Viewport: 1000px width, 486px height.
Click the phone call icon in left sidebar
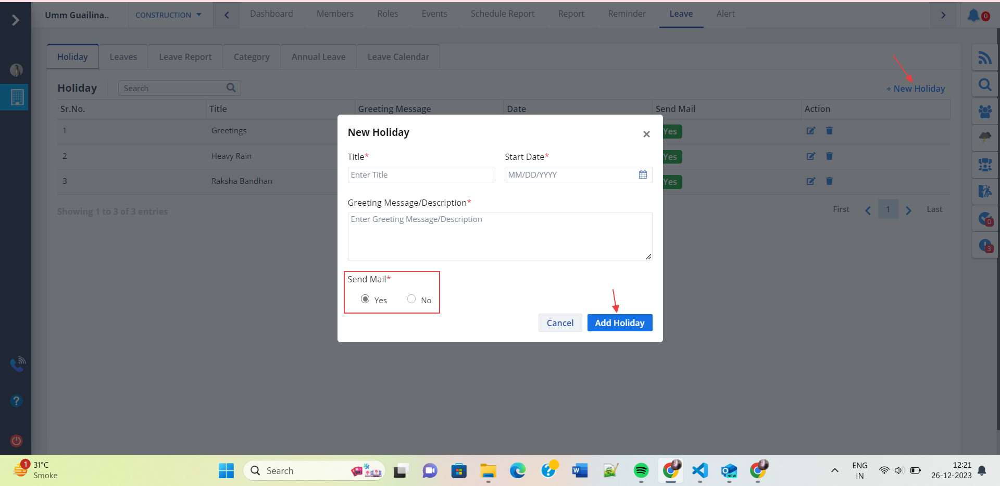[x=17, y=364]
